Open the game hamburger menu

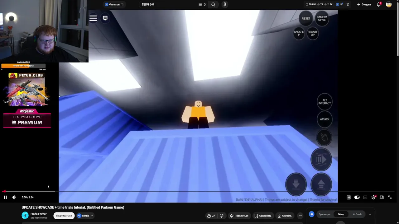(93, 18)
